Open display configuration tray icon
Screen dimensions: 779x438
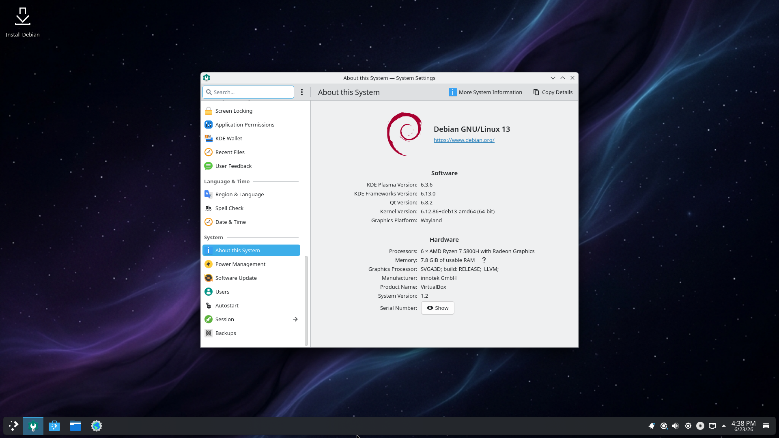point(712,426)
